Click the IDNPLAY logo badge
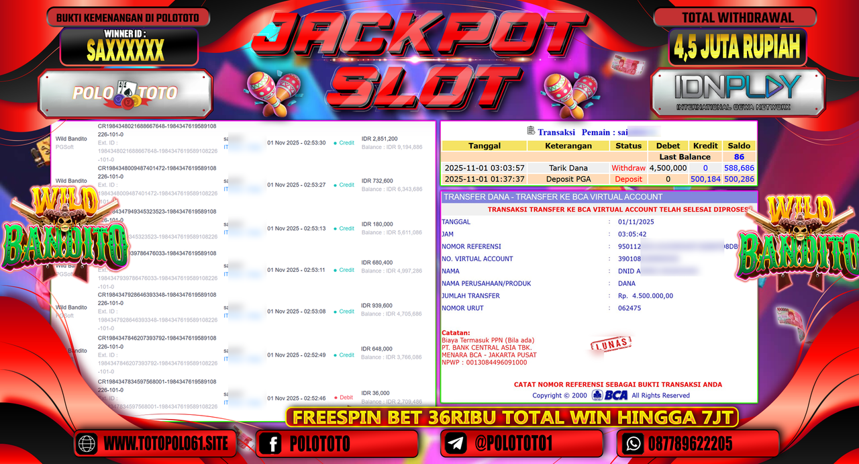This screenshot has height=464, width=859. (737, 92)
